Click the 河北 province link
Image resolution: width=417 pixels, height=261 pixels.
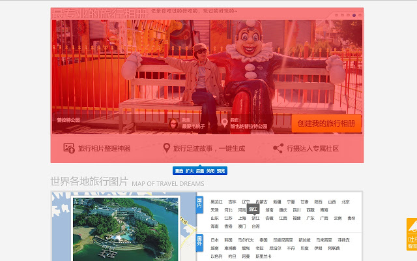click(x=229, y=210)
